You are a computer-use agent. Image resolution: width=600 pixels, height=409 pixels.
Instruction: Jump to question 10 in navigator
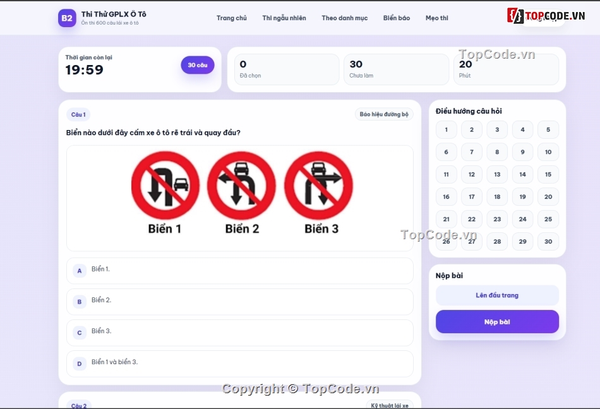click(548, 152)
